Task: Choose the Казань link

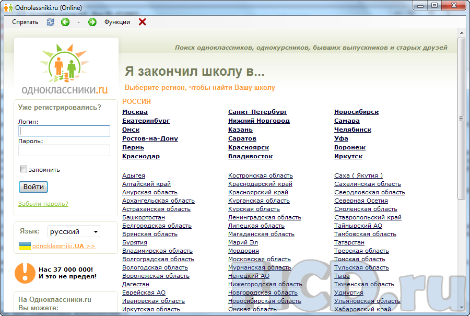Action: point(240,130)
